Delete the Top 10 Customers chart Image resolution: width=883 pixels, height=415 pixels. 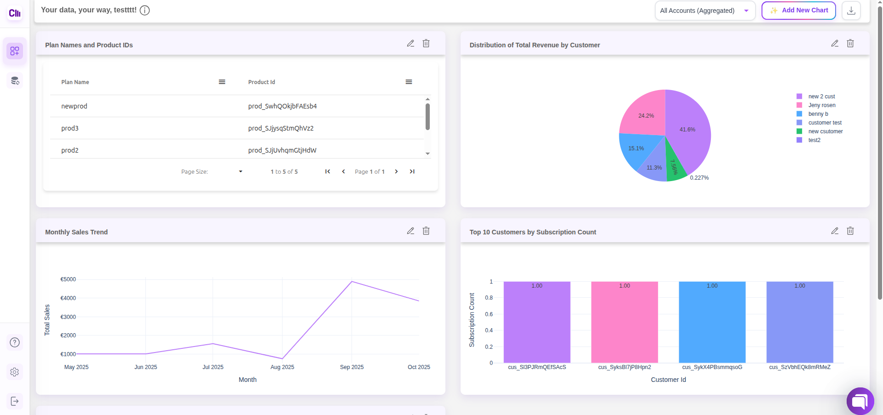[850, 231]
